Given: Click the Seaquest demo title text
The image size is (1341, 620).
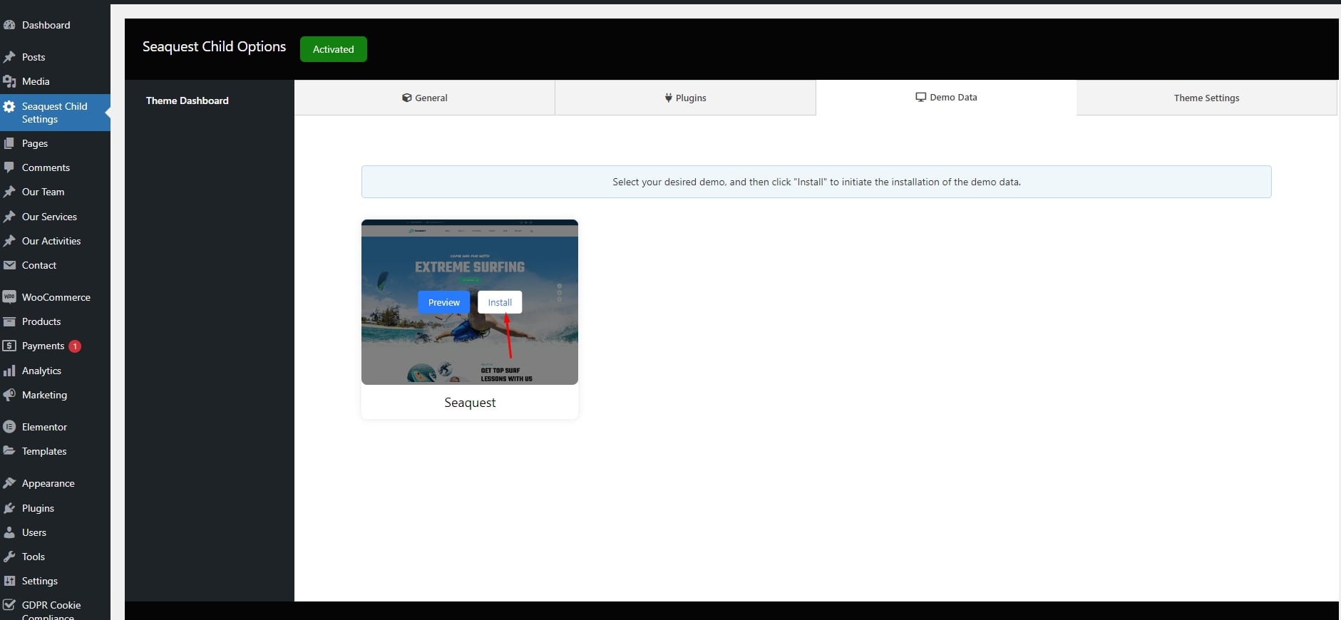Looking at the screenshot, I should pyautogui.click(x=470, y=403).
